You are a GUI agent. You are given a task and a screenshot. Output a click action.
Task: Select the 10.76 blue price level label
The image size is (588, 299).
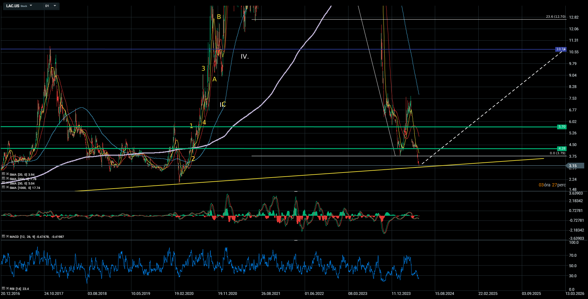tap(561, 49)
